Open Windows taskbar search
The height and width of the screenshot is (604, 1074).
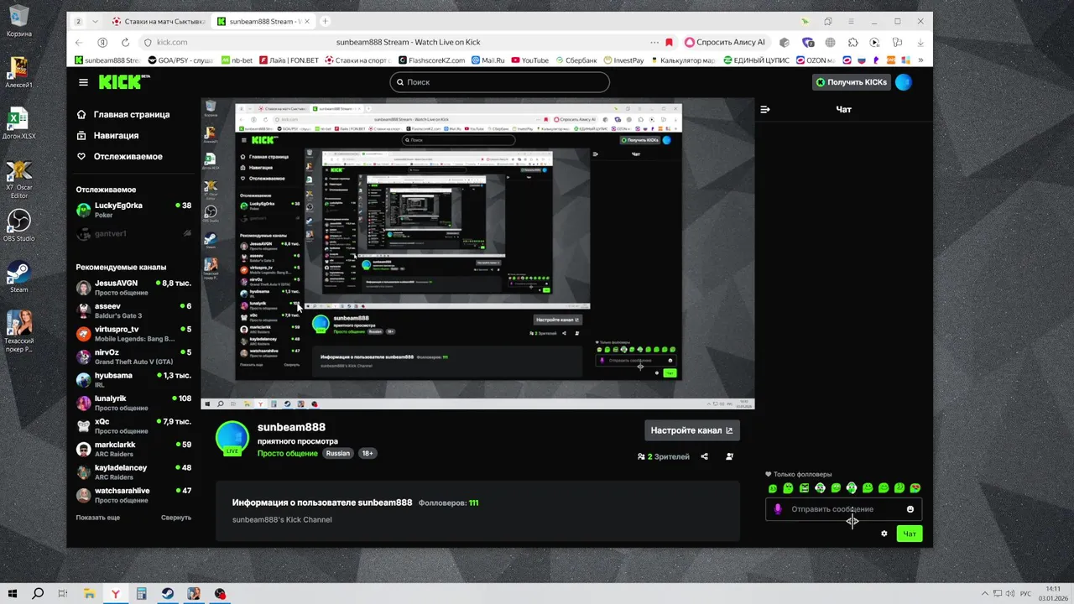point(38,594)
